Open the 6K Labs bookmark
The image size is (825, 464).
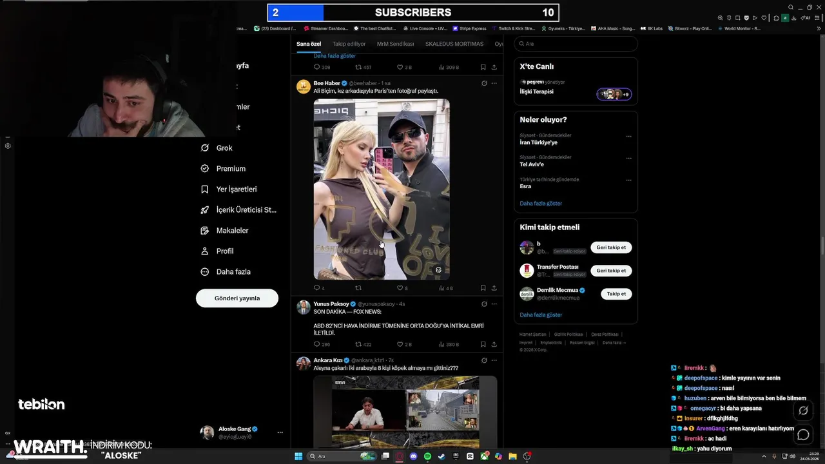(652, 28)
